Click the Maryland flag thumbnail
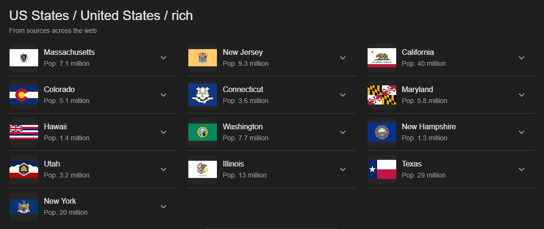The height and width of the screenshot is (229, 544). pos(381,95)
